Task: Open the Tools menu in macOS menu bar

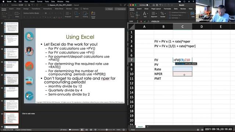Action: (x=47, y=1)
